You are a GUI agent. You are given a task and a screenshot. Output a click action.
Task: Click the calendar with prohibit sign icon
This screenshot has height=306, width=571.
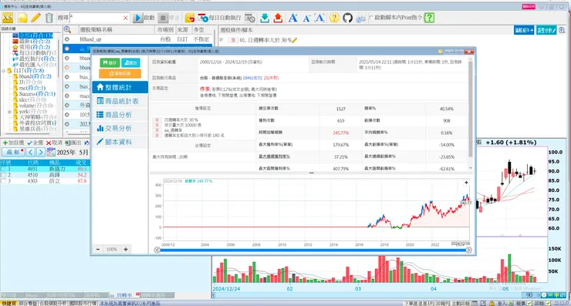click(x=250, y=18)
